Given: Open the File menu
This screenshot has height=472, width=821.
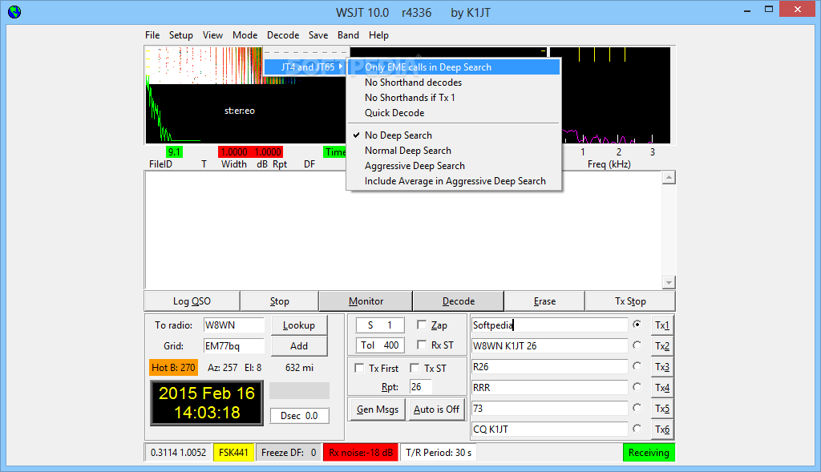Looking at the screenshot, I should pyautogui.click(x=152, y=35).
